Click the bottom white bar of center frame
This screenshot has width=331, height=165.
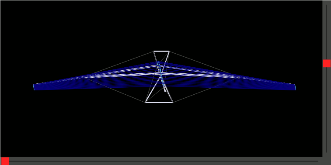(x=159, y=103)
